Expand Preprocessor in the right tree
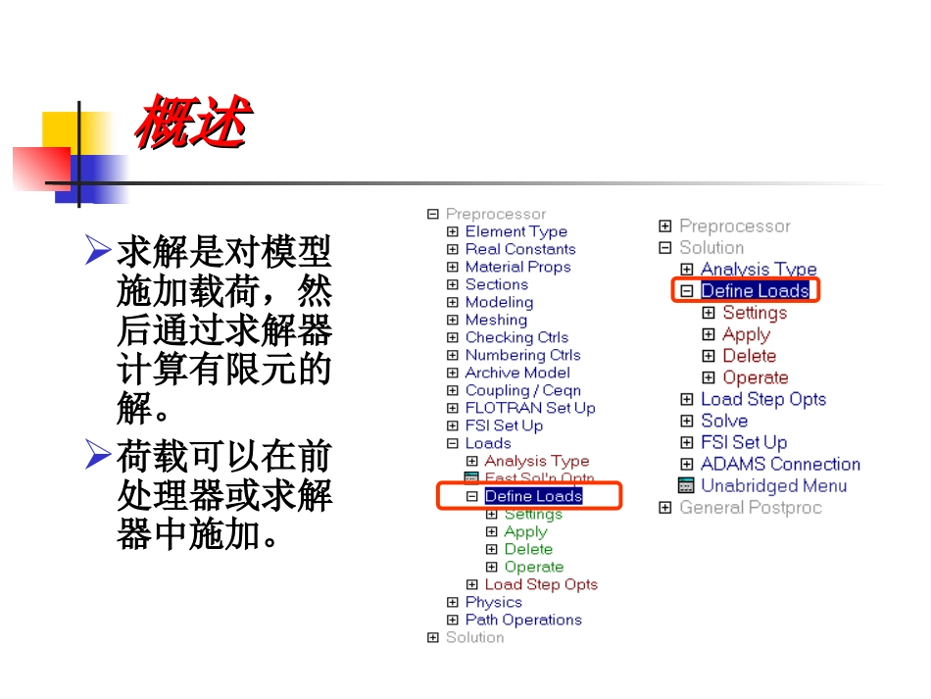The width and height of the screenshot is (931, 699). coord(665,225)
